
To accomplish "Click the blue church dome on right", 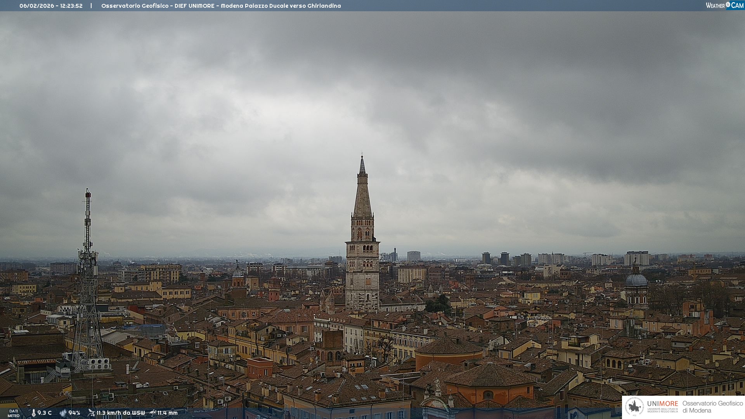I will pyautogui.click(x=636, y=280).
